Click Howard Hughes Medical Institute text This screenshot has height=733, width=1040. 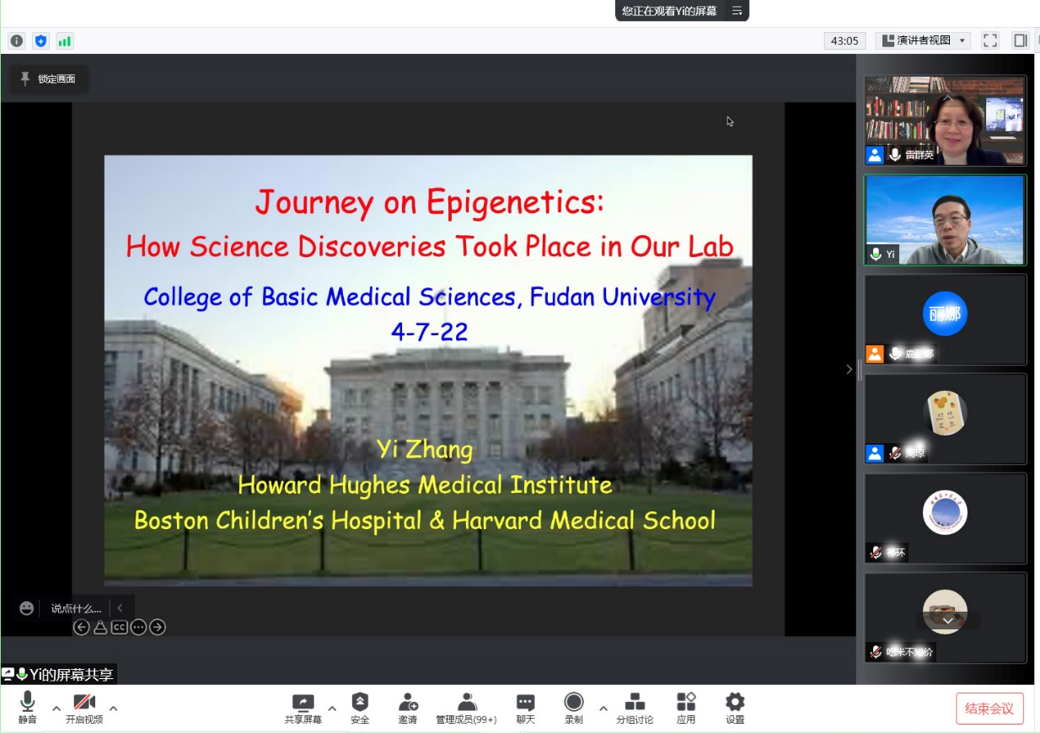425,484
